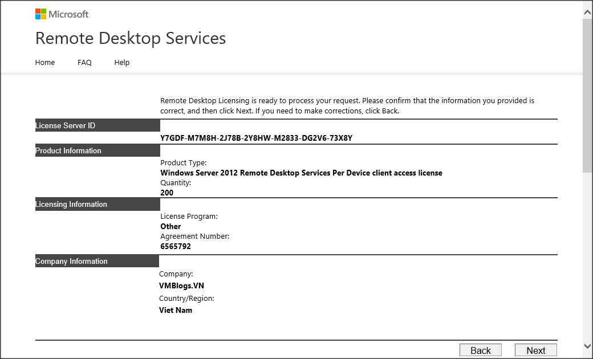Screen dimensions: 593x359
Task: Click the agreement number 6565792
Action: point(176,247)
